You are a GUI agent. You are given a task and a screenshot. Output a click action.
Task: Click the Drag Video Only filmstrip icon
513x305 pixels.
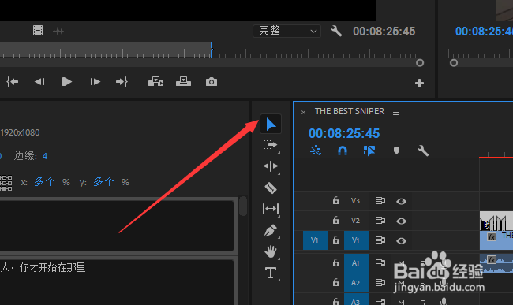(x=38, y=31)
